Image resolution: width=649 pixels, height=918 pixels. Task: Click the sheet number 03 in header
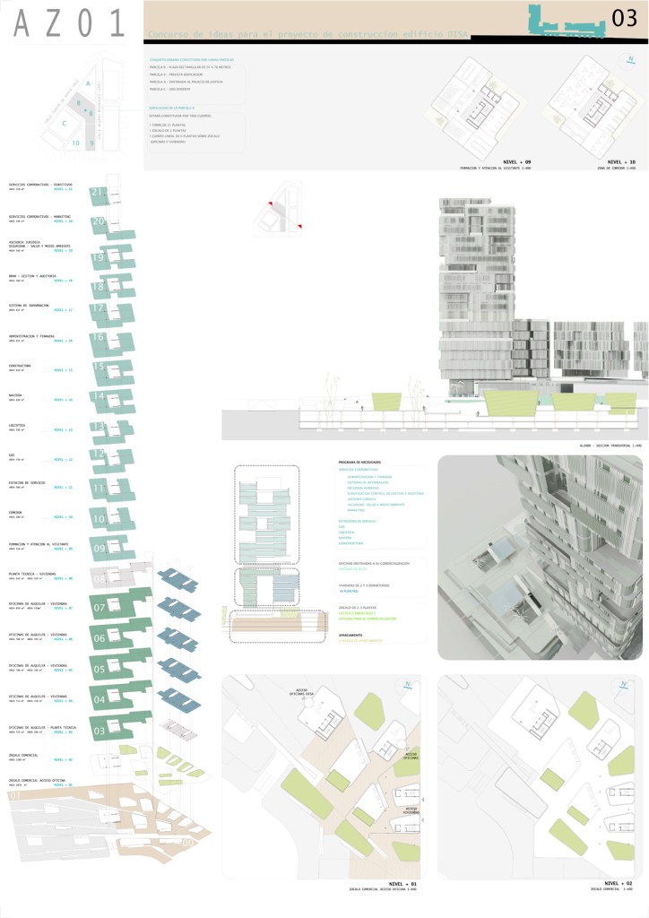click(623, 18)
